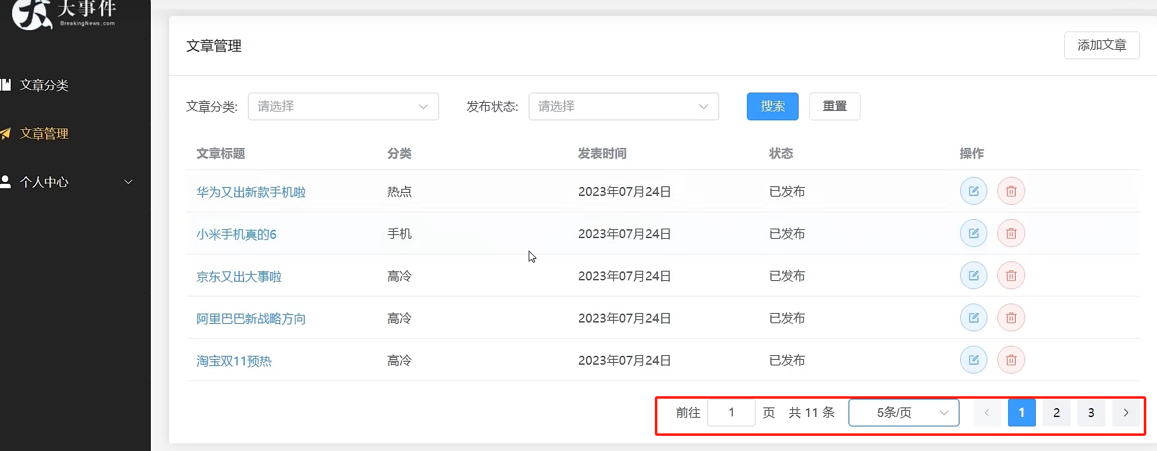Select page 1 in the pagination
Screen dimensions: 1157x451
coord(1021,413)
